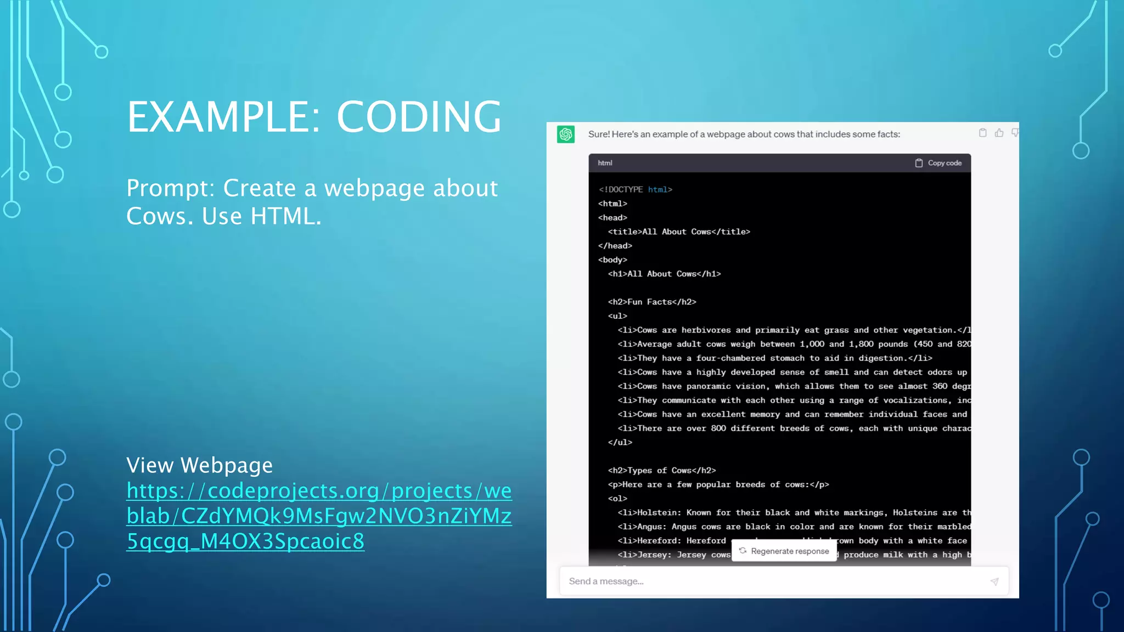Open the codeprojects.org webpage link
The width and height of the screenshot is (1124, 632).
click(318, 516)
